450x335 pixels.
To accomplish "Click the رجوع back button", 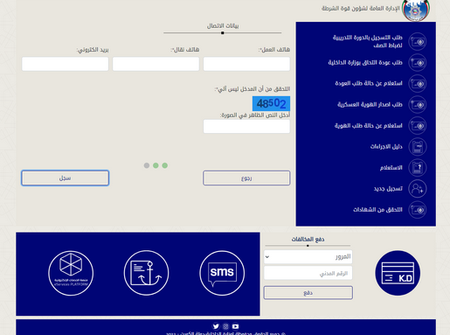I will pyautogui.click(x=246, y=178).
